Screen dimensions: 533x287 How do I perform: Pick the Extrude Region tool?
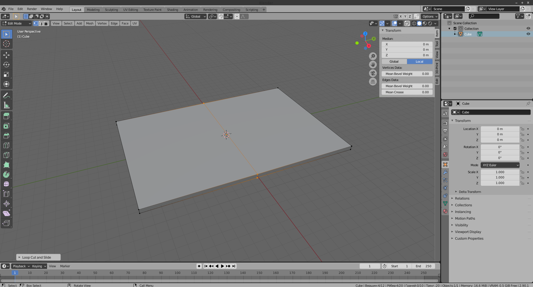[x=6, y=116]
